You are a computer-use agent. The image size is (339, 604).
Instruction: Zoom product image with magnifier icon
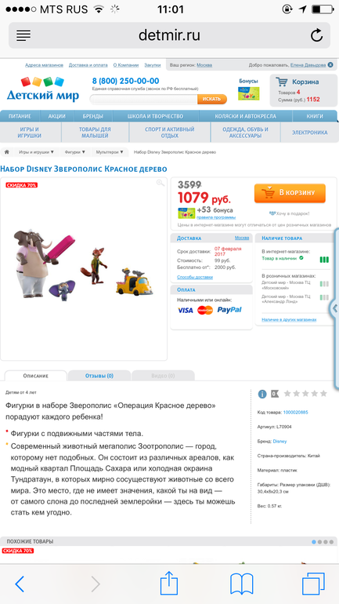click(160, 183)
